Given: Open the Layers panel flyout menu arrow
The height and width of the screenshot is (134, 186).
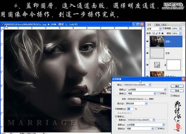Looking at the screenshot, I should pyautogui.click(x=183, y=25).
